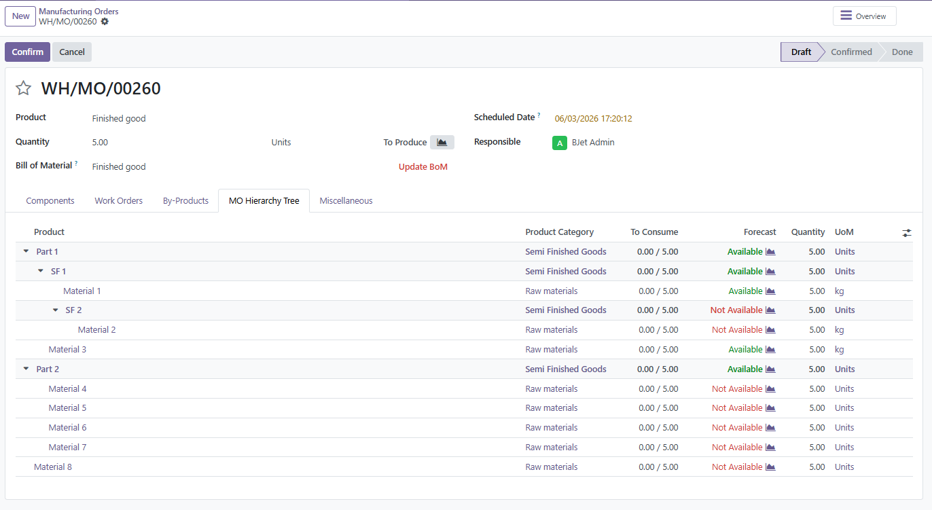Image resolution: width=932 pixels, height=510 pixels.
Task: Open the Work Orders tab
Action: click(118, 200)
